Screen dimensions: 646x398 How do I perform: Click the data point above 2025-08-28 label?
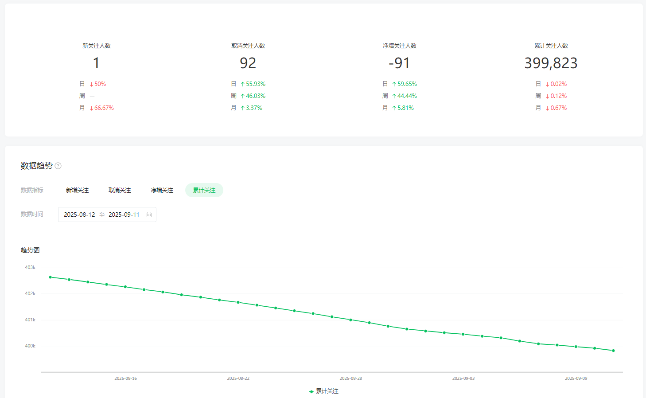click(x=351, y=320)
